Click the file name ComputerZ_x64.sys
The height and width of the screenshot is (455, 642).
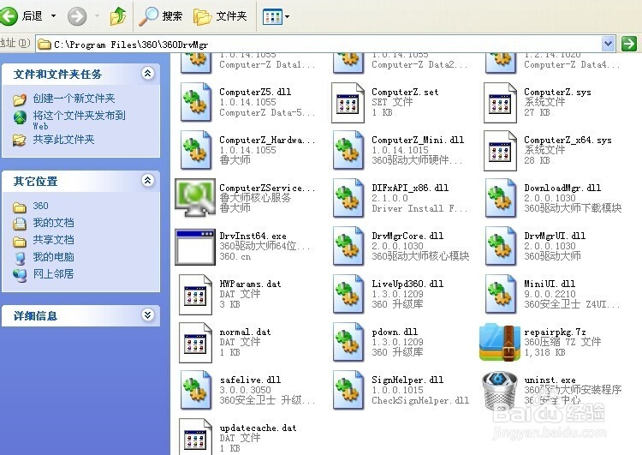568,140
